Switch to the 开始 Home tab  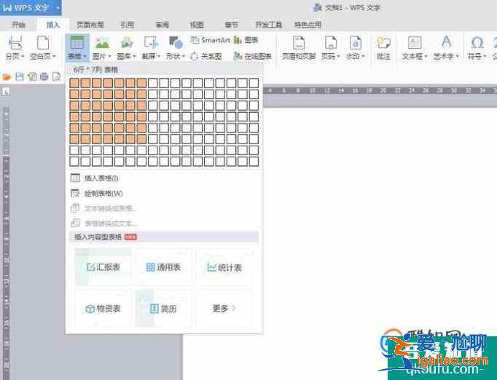18,25
